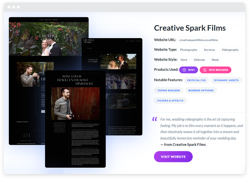
Task: Click the Notable Features label
Action: click(168, 80)
